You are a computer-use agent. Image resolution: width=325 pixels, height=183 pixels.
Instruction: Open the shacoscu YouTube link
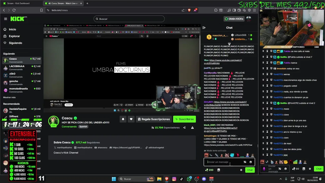click(101, 148)
